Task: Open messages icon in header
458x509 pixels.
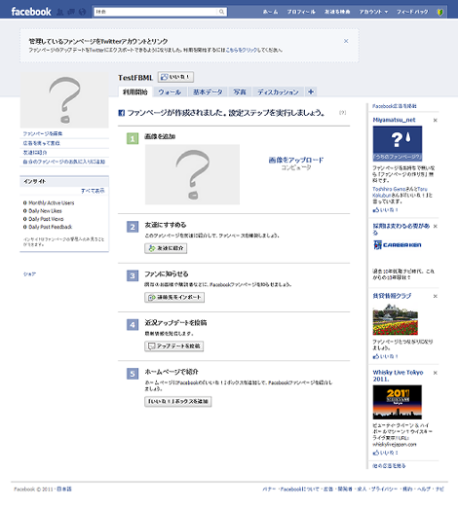Action: coord(71,12)
